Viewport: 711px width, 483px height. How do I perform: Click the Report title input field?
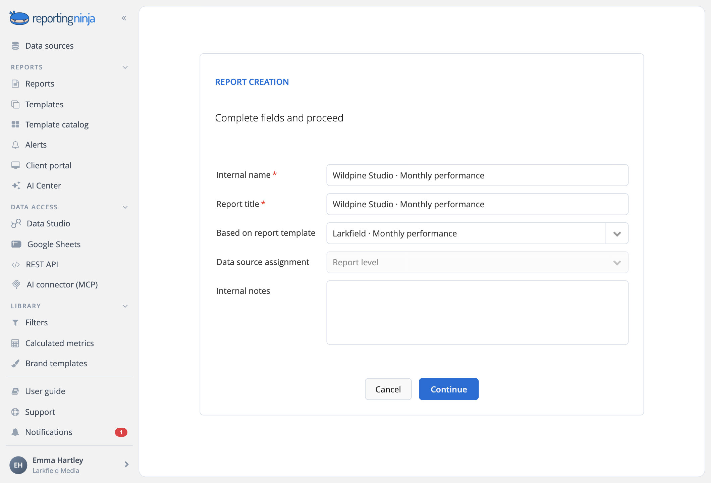477,204
